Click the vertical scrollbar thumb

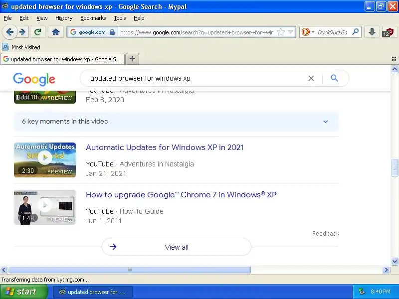(x=395, y=167)
